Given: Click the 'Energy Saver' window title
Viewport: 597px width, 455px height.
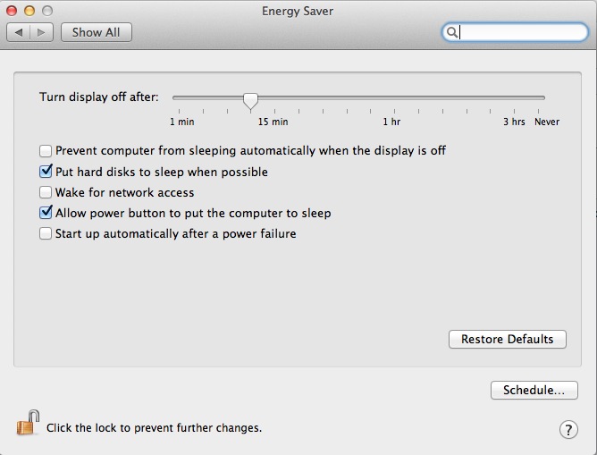Looking at the screenshot, I should click(x=298, y=11).
